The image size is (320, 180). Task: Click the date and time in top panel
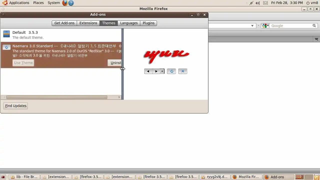287,3
